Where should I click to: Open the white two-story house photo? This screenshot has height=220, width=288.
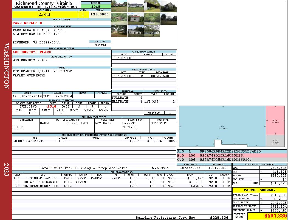pos(135,6)
